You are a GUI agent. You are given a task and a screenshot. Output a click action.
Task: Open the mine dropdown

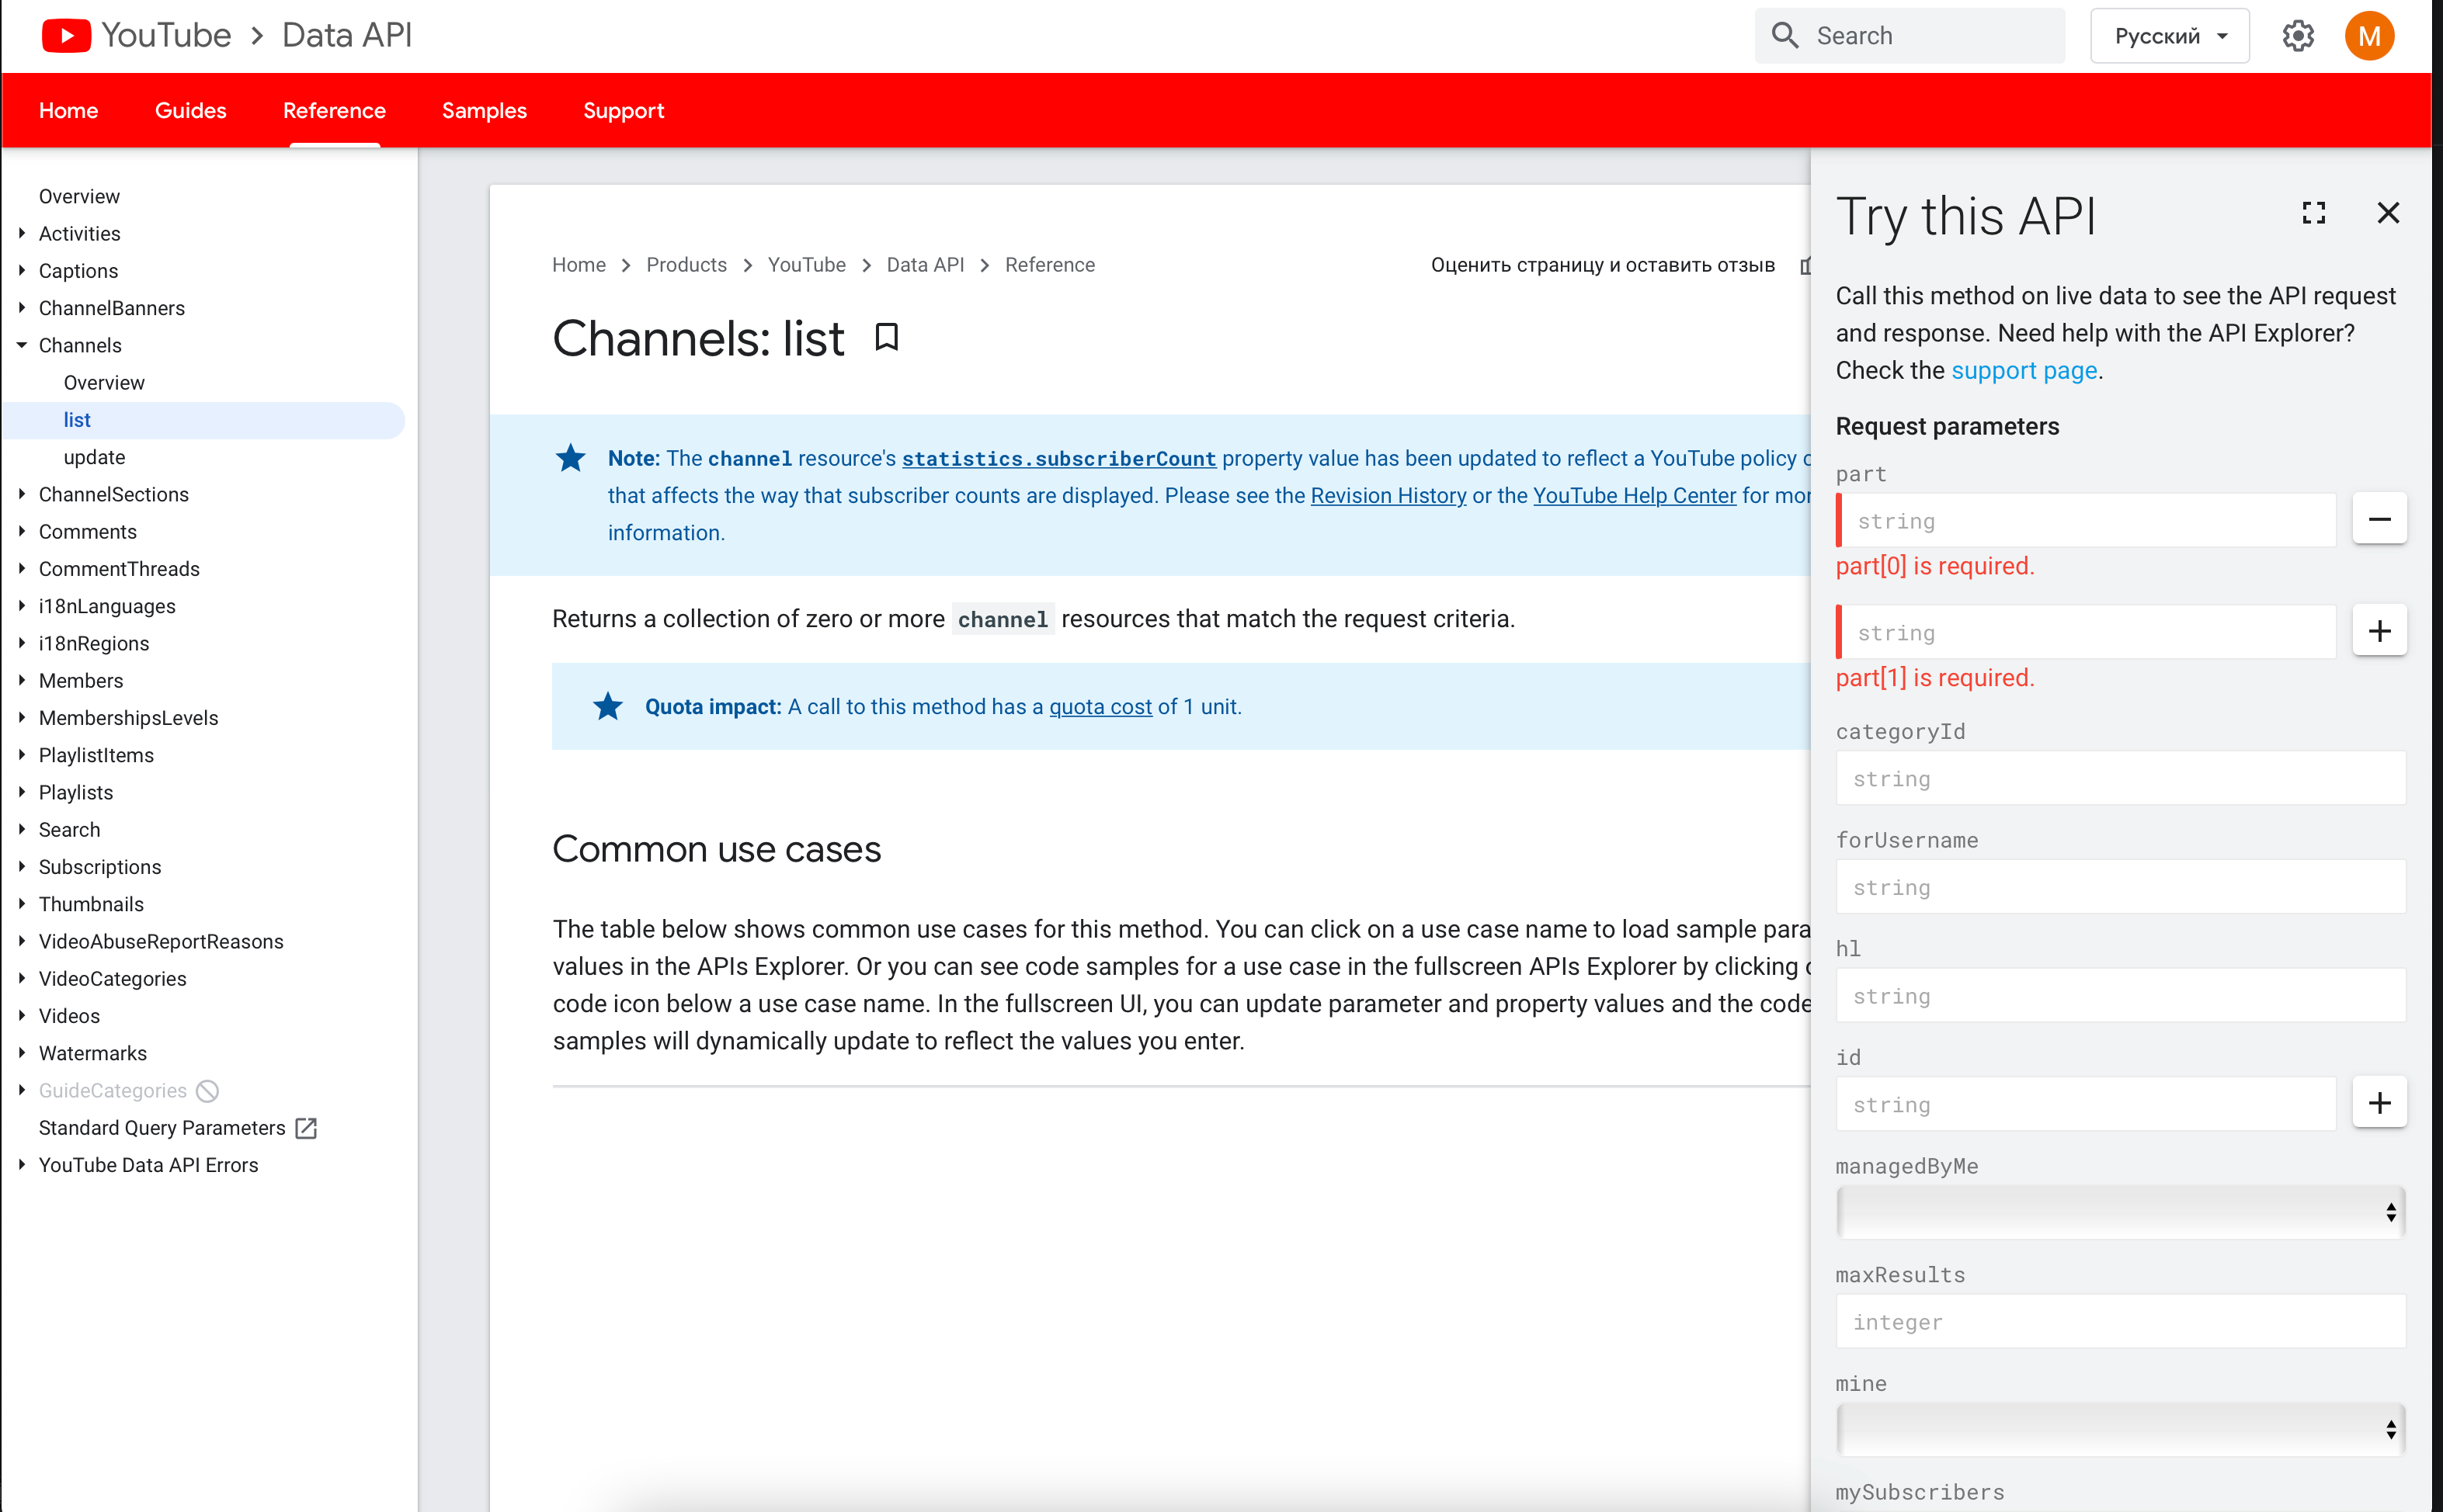pos(2120,1430)
